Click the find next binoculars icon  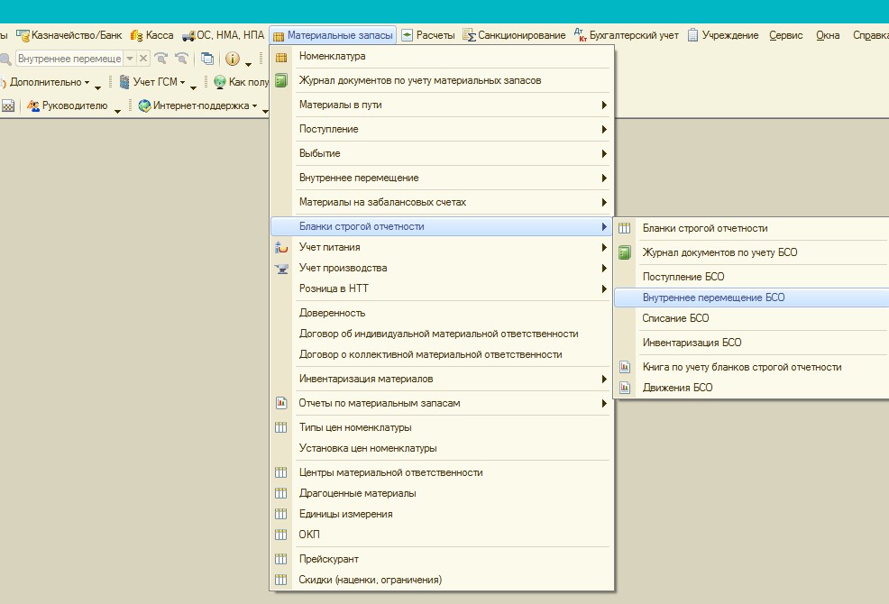coord(161,59)
